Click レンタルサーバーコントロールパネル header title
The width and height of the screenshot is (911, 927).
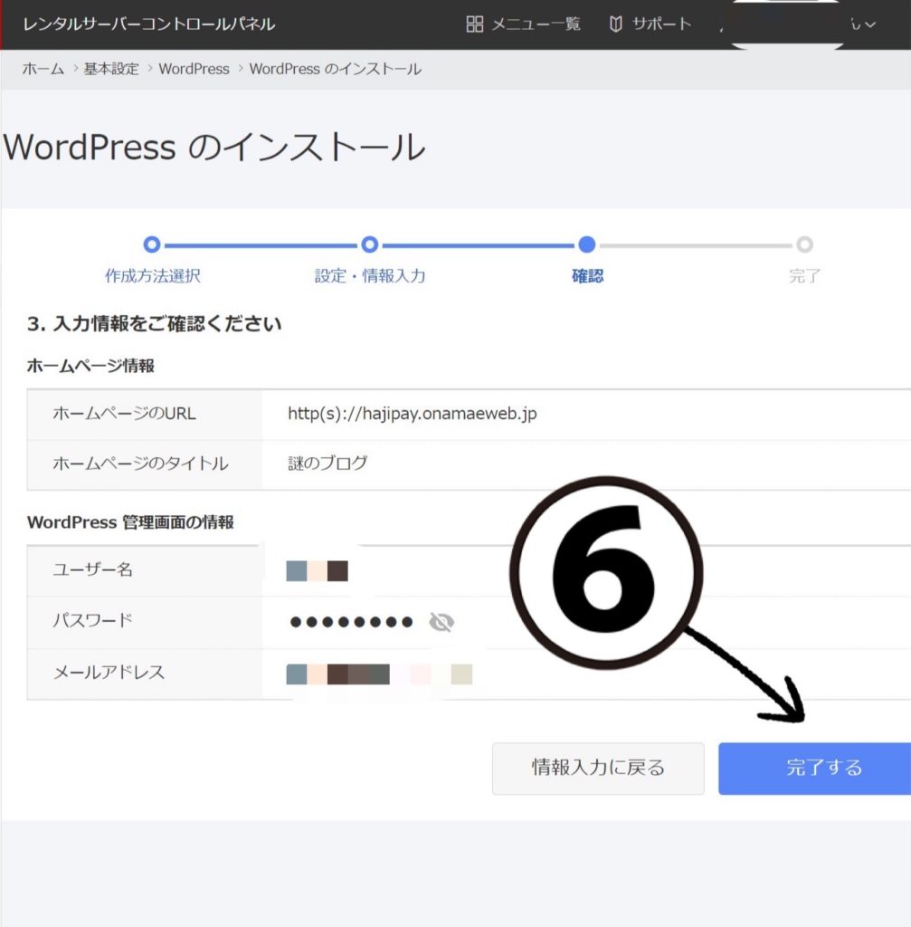(149, 24)
